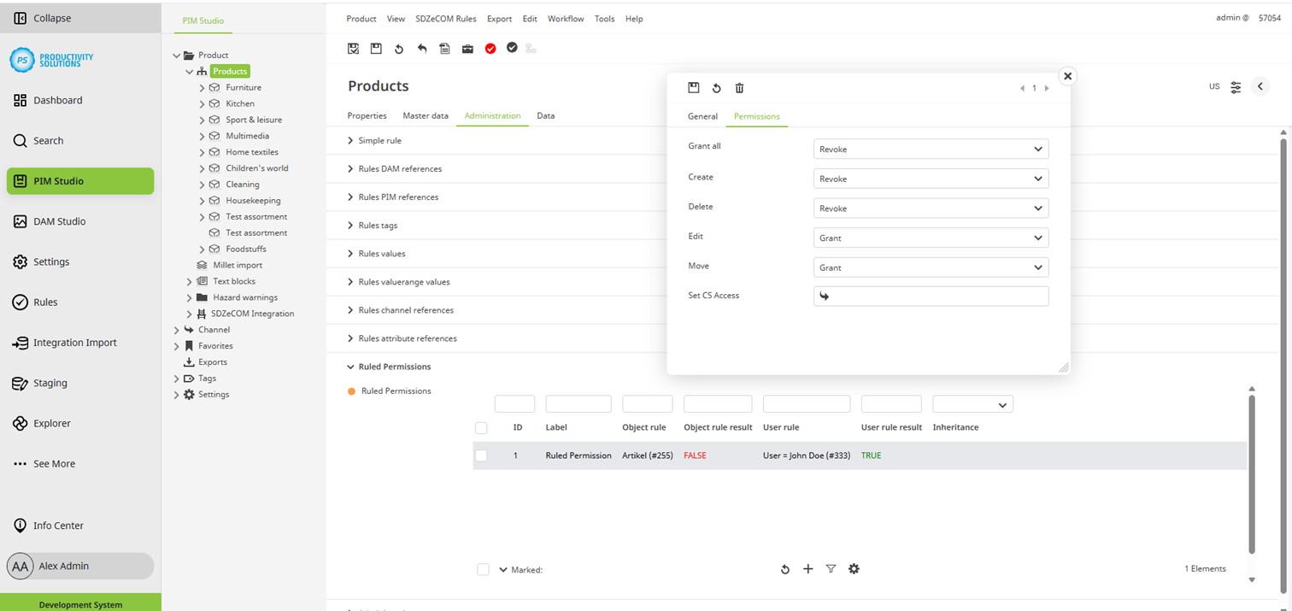Click the save icon in the permissions popup
The image size is (1292, 611).
pos(694,88)
